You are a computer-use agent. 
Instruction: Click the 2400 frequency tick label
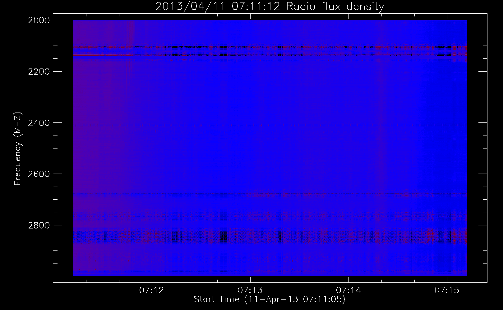point(39,123)
